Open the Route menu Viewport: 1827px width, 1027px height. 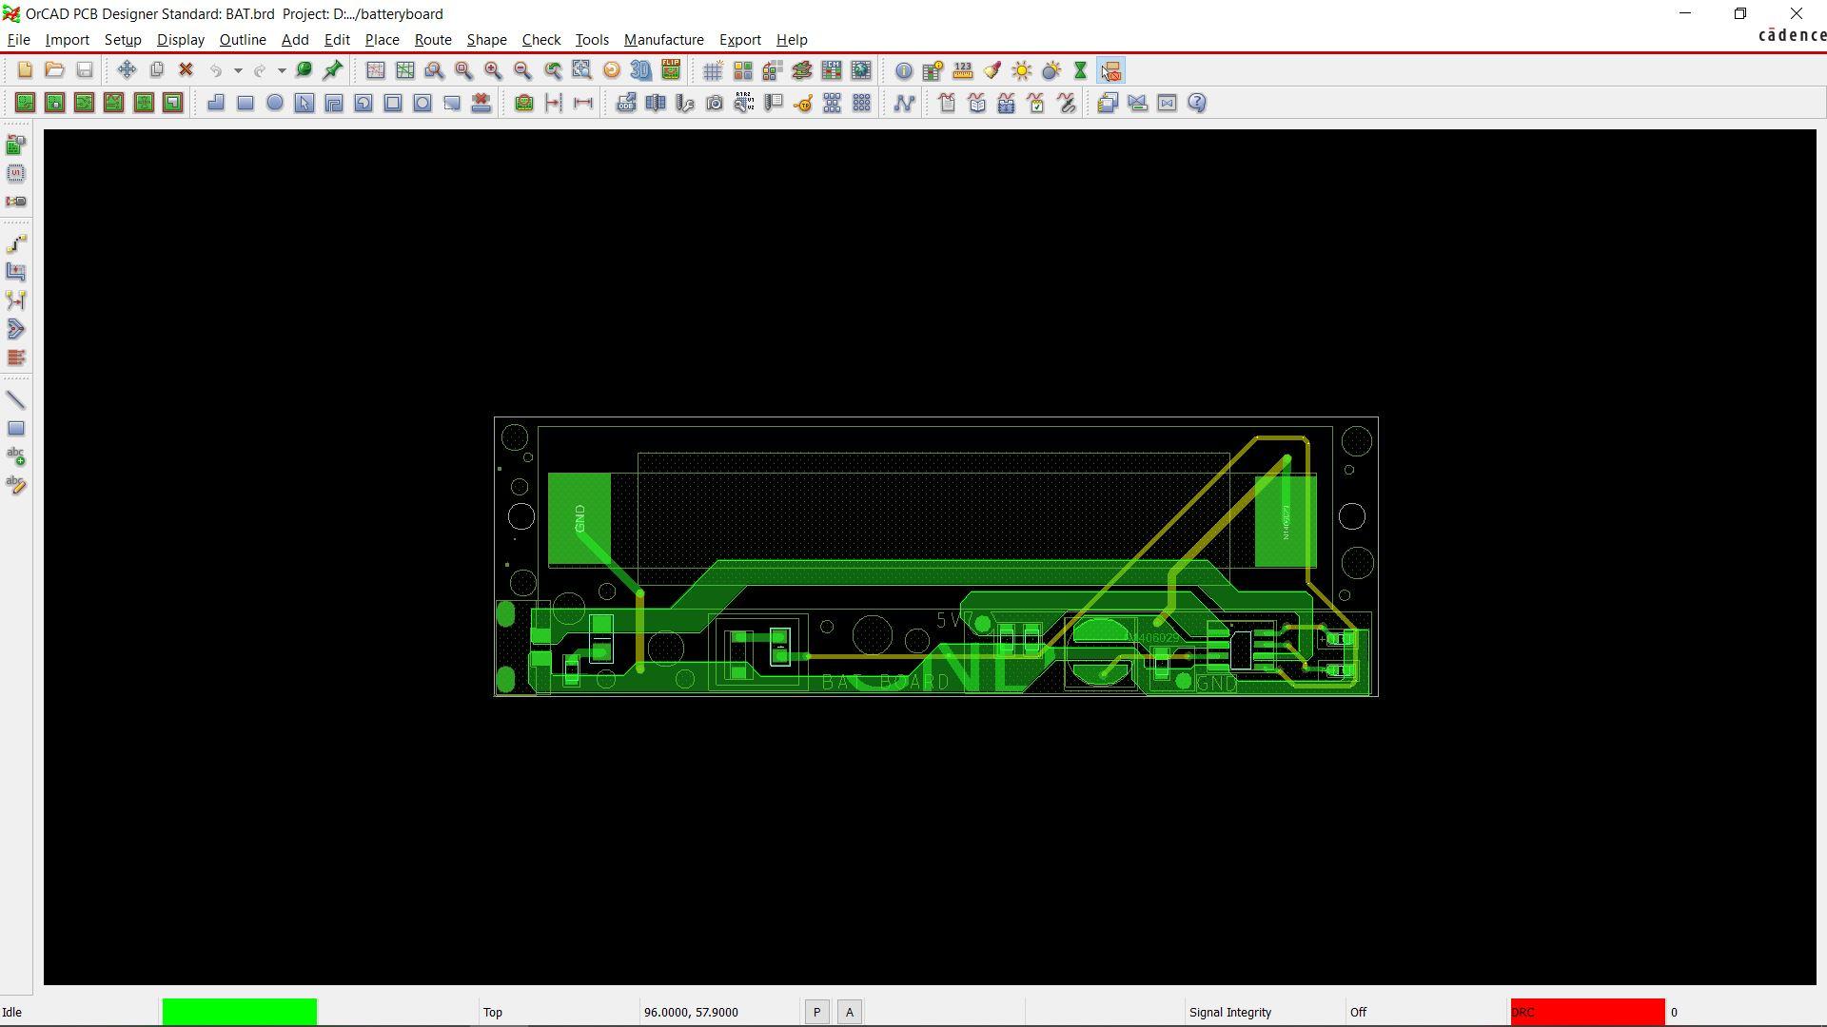(x=432, y=40)
